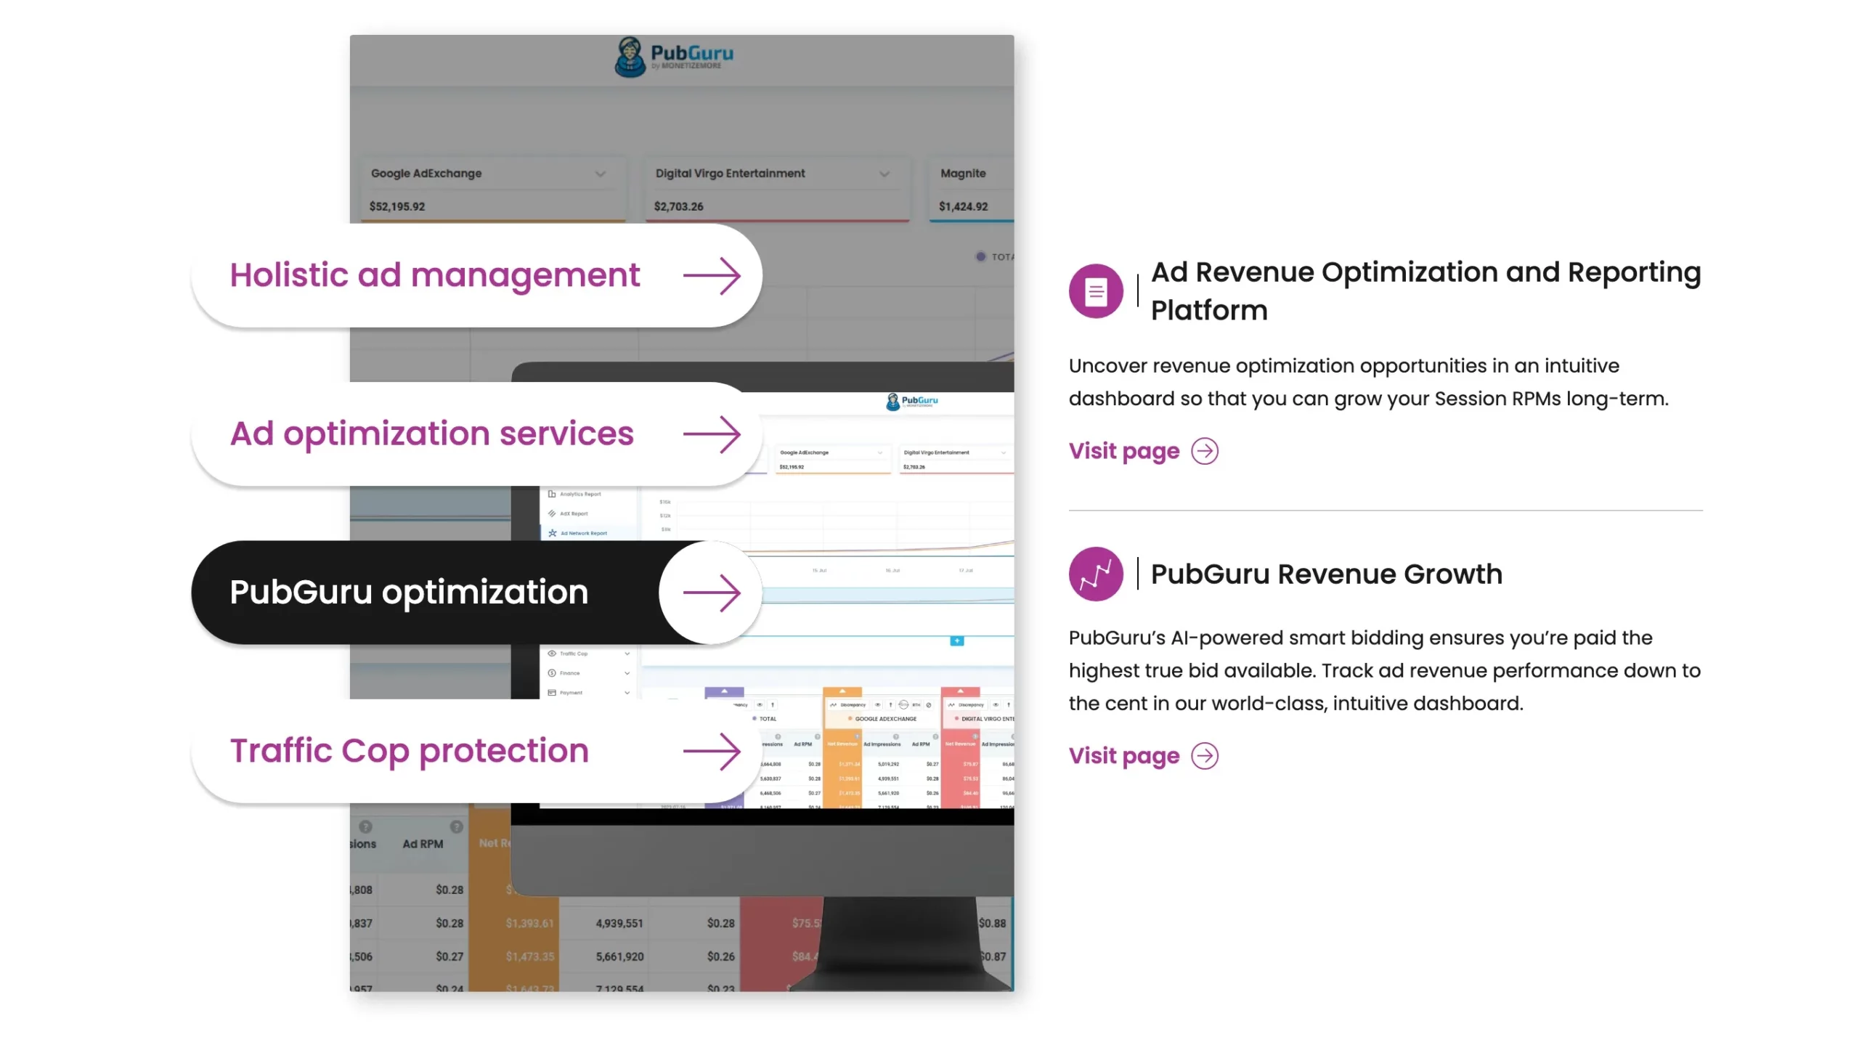Toggle the eye visibility icon in Google AdExchange column
The height and width of the screenshot is (1045, 1859).
tap(877, 704)
